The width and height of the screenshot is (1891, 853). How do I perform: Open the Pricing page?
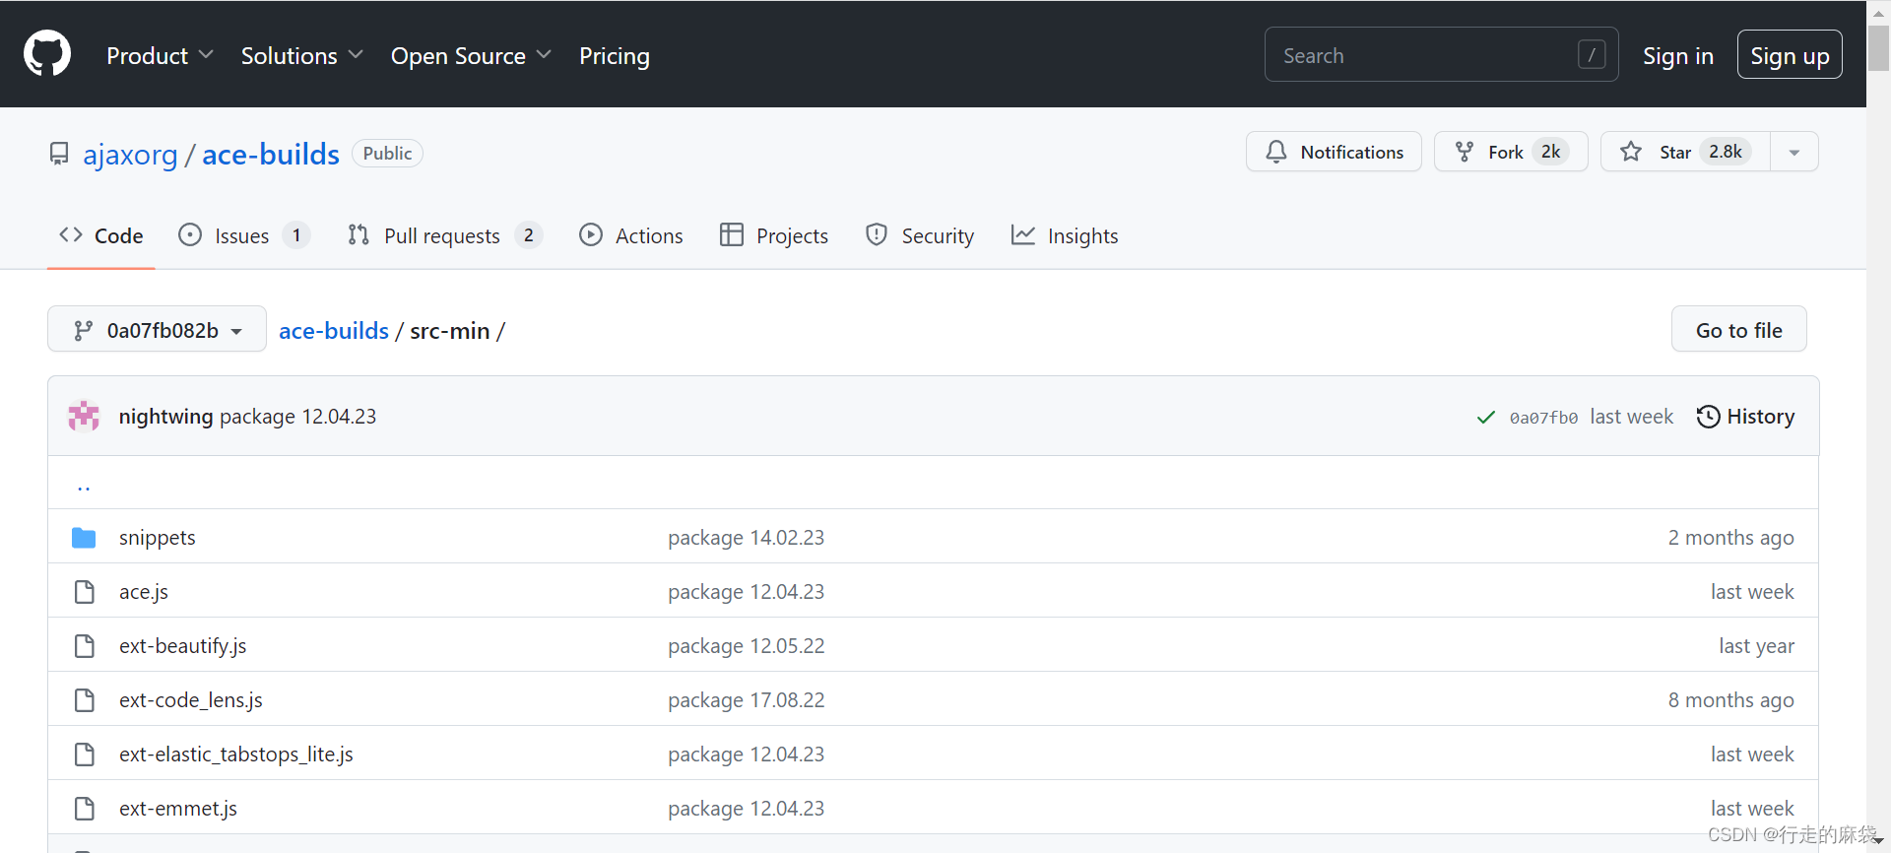(x=615, y=55)
